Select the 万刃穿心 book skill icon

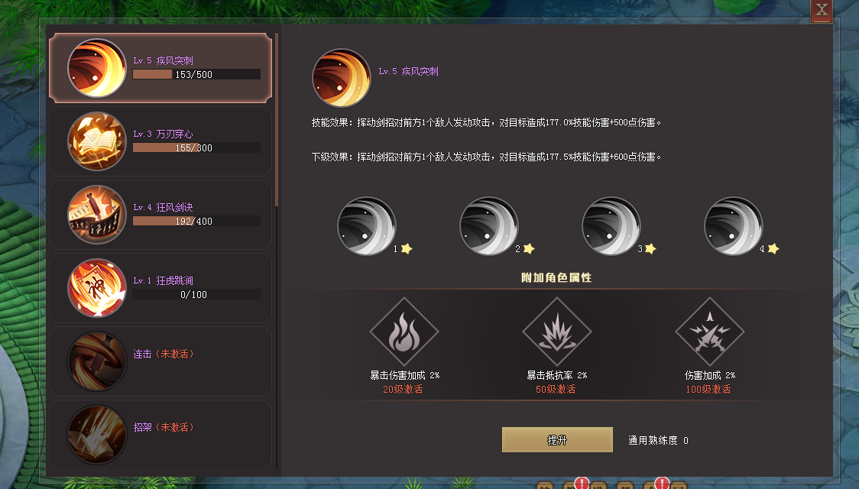97,141
